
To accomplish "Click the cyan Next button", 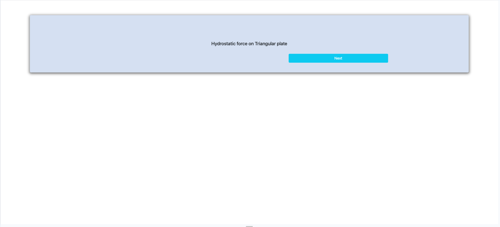I will (338, 58).
